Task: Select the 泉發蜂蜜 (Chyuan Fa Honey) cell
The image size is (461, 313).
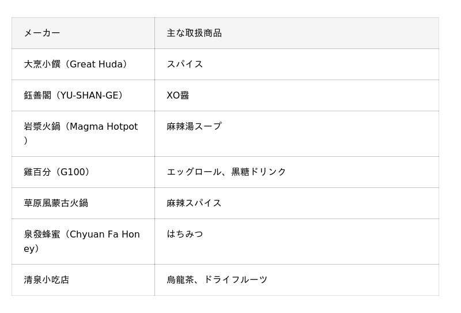Action: pos(83,242)
